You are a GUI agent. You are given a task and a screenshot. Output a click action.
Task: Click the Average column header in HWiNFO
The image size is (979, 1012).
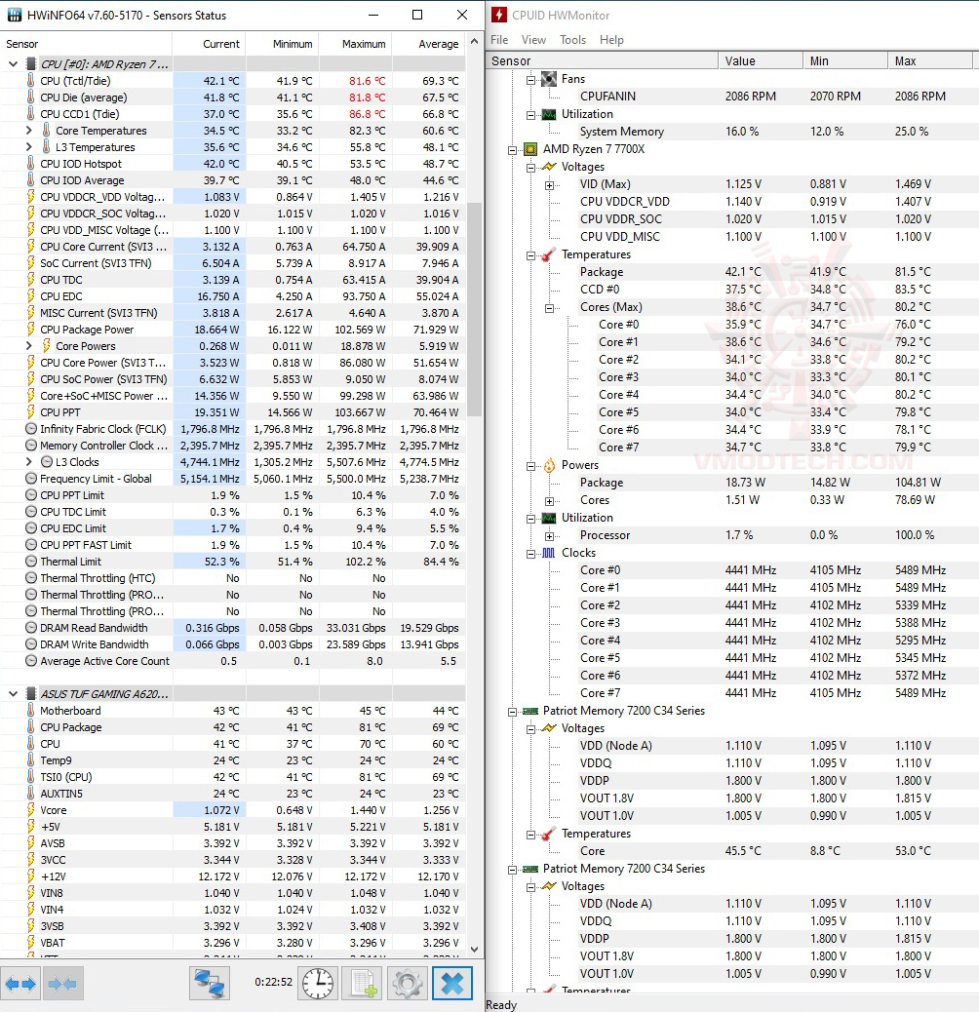coord(428,44)
